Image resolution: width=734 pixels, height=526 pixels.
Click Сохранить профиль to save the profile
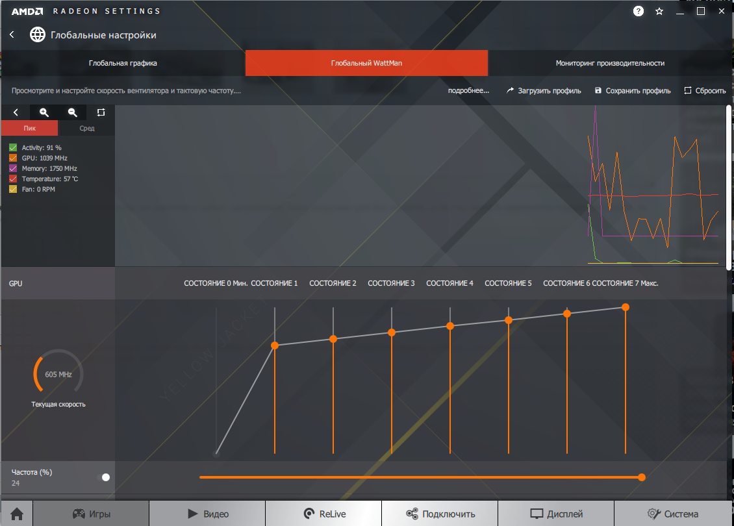(633, 91)
